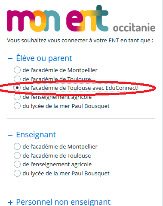The width and height of the screenshot is (163, 206).
Task: Select Élève lycée de la mer Paul Bousquet
Action: (x=17, y=106)
